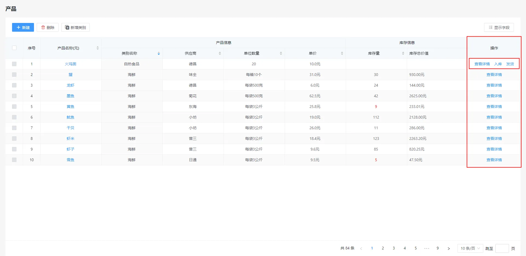Screen dimensions: 526x256
Task: Sort by 产品名称 column sort icon
Action: [x=98, y=48]
